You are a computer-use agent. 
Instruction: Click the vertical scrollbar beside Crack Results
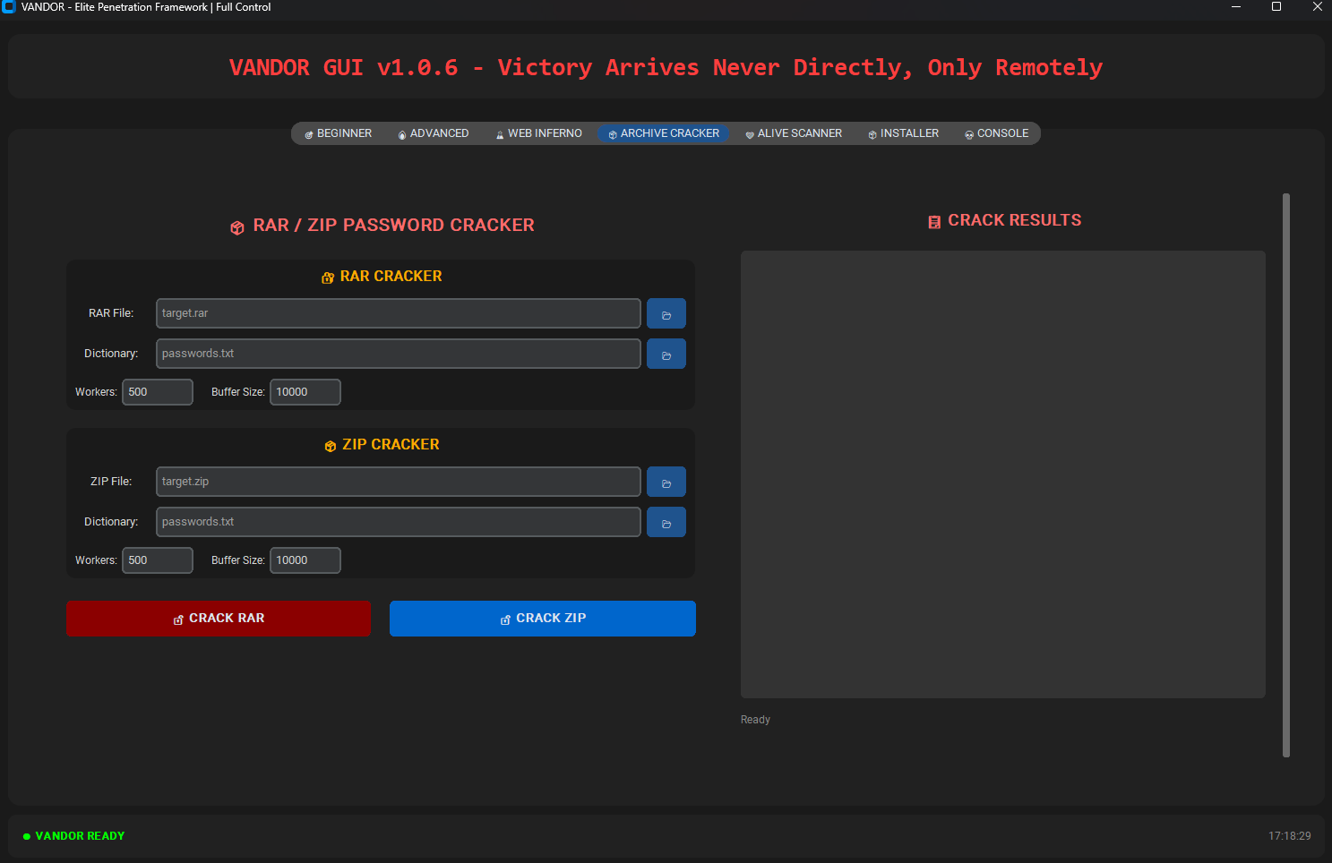click(x=1286, y=475)
